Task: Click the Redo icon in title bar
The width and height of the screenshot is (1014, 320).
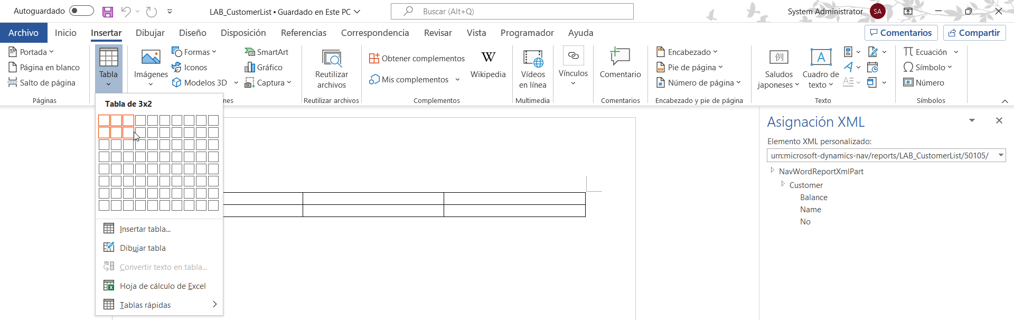Action: (152, 12)
